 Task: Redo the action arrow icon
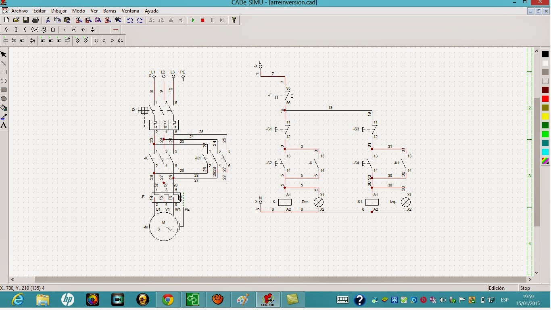point(140,20)
